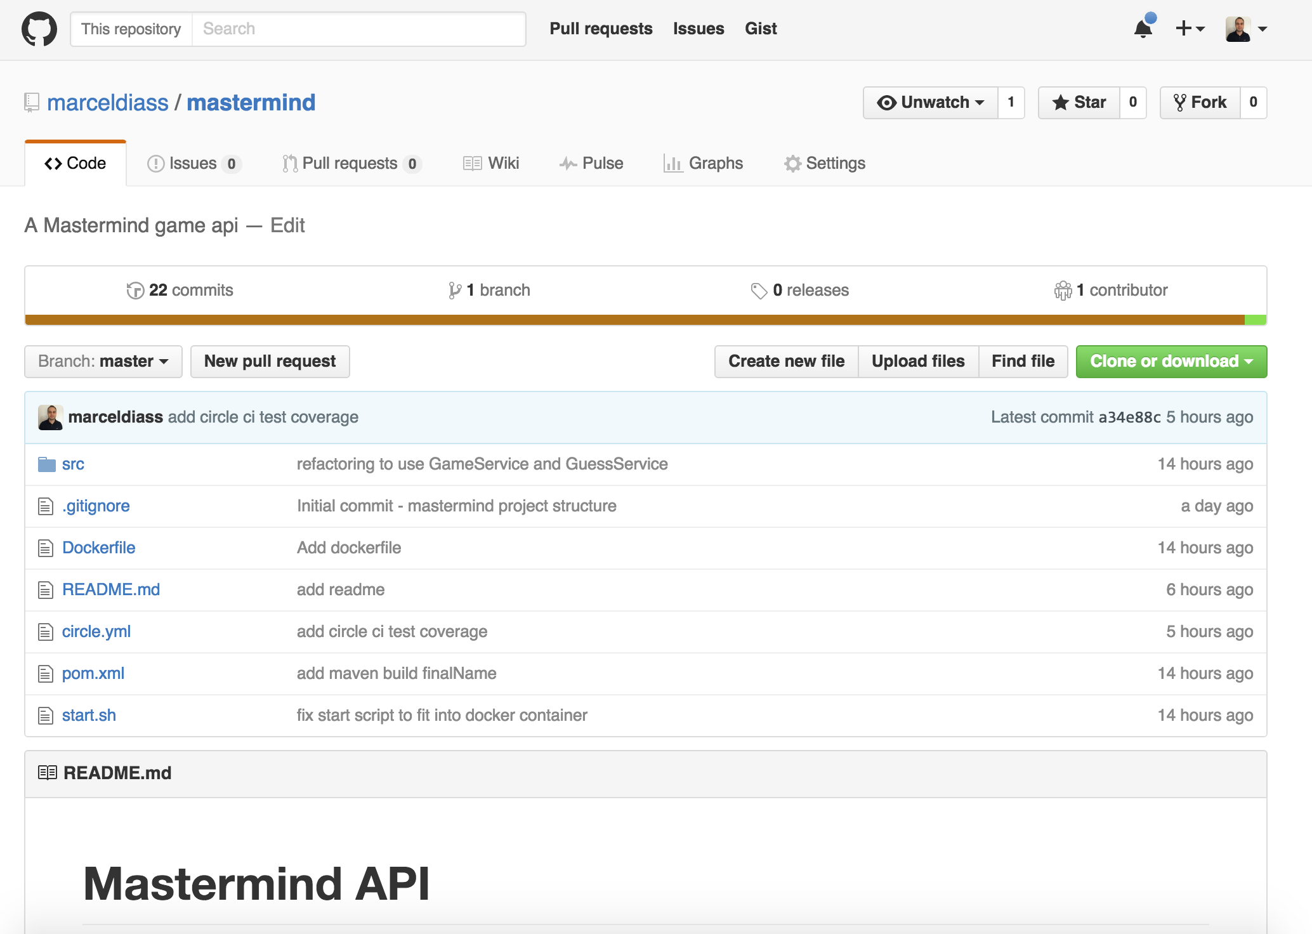
Task: Expand the Unwatch options menu
Action: point(930,102)
